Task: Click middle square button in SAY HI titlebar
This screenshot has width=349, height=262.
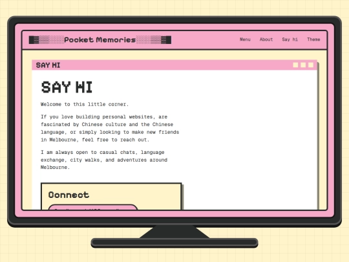Action: click(303, 65)
